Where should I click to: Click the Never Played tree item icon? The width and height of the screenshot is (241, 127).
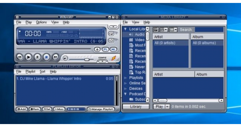[131, 67]
